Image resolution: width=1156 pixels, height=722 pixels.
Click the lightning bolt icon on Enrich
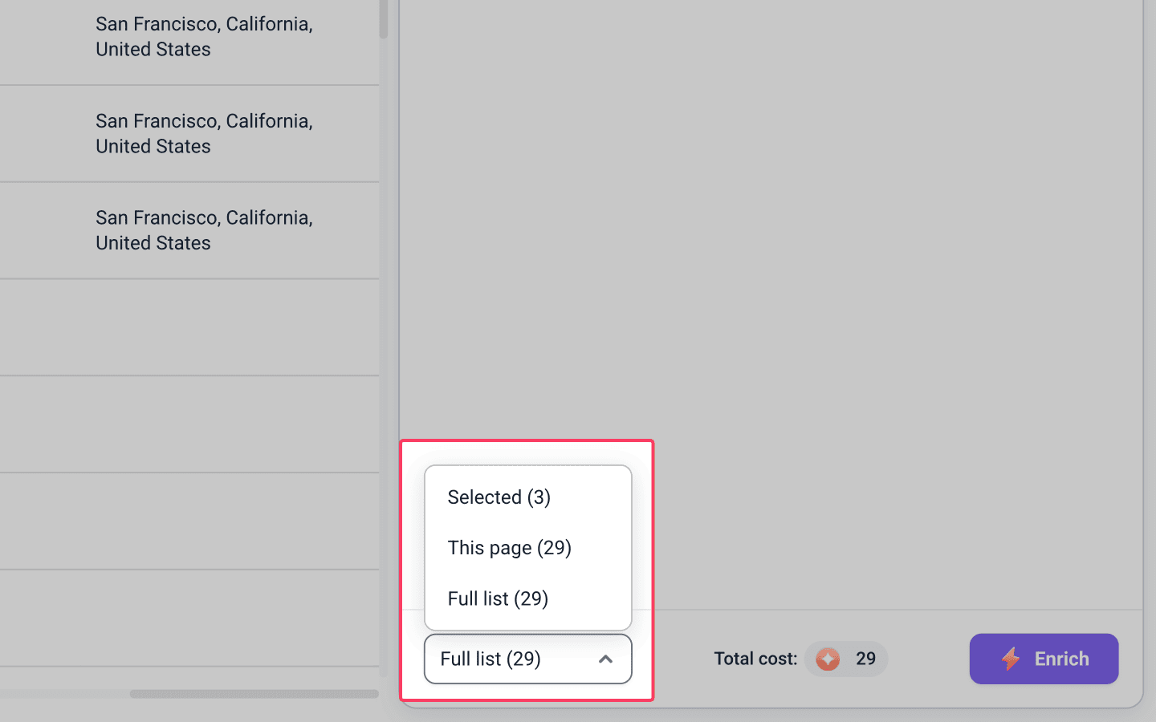(1011, 659)
